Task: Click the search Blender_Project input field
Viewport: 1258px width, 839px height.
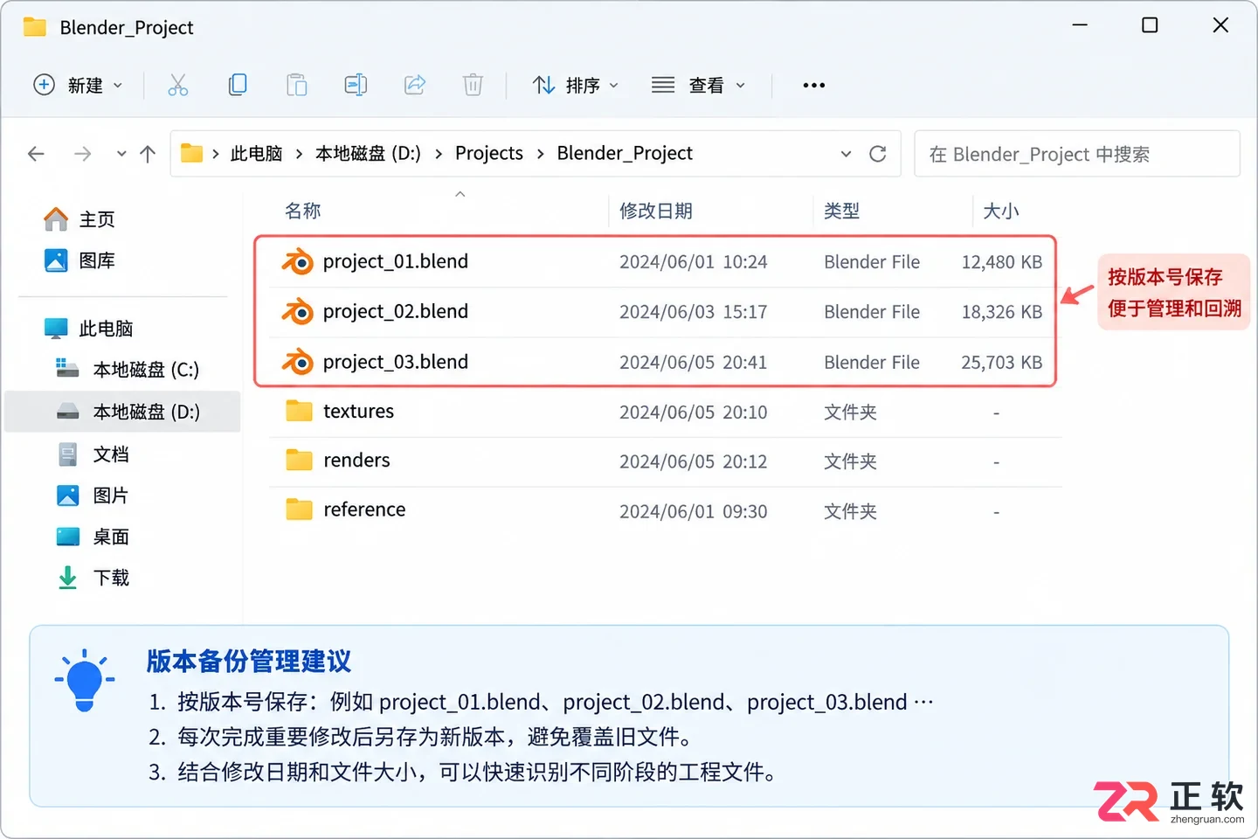Action: (x=1077, y=154)
